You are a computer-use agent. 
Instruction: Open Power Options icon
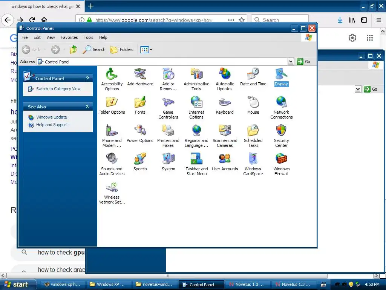pyautogui.click(x=140, y=134)
